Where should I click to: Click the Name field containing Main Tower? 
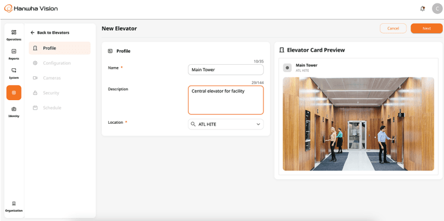pyautogui.click(x=225, y=69)
